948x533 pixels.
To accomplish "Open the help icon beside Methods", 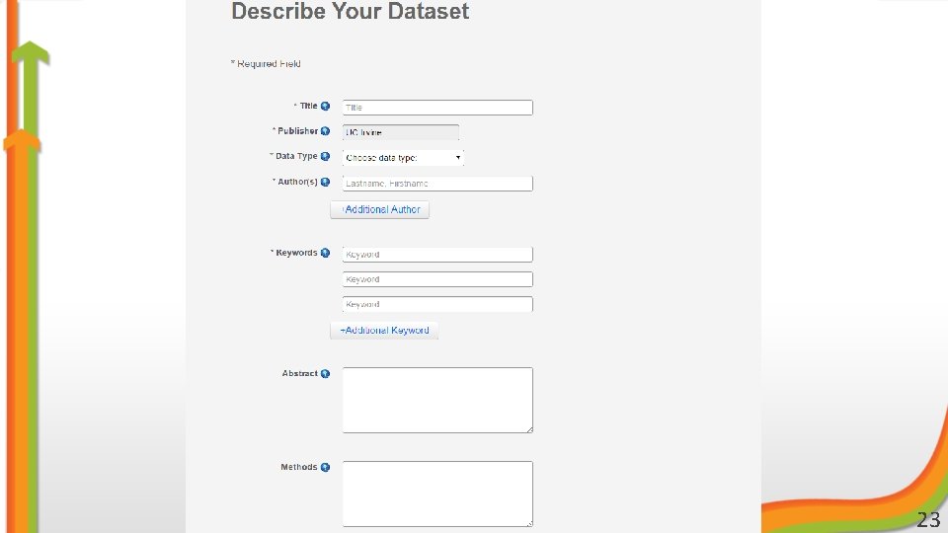I will click(325, 467).
